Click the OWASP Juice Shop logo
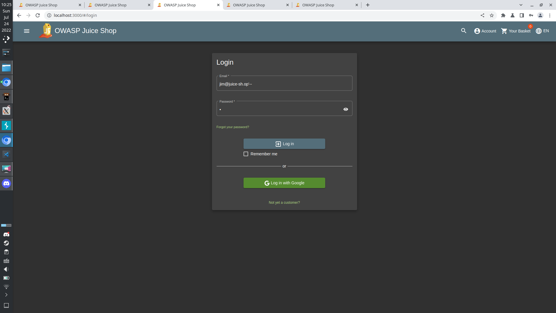This screenshot has width=556, height=313. click(46, 31)
